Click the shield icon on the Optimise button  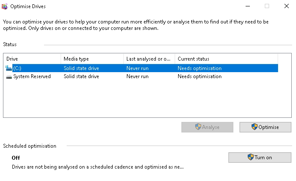(255, 127)
